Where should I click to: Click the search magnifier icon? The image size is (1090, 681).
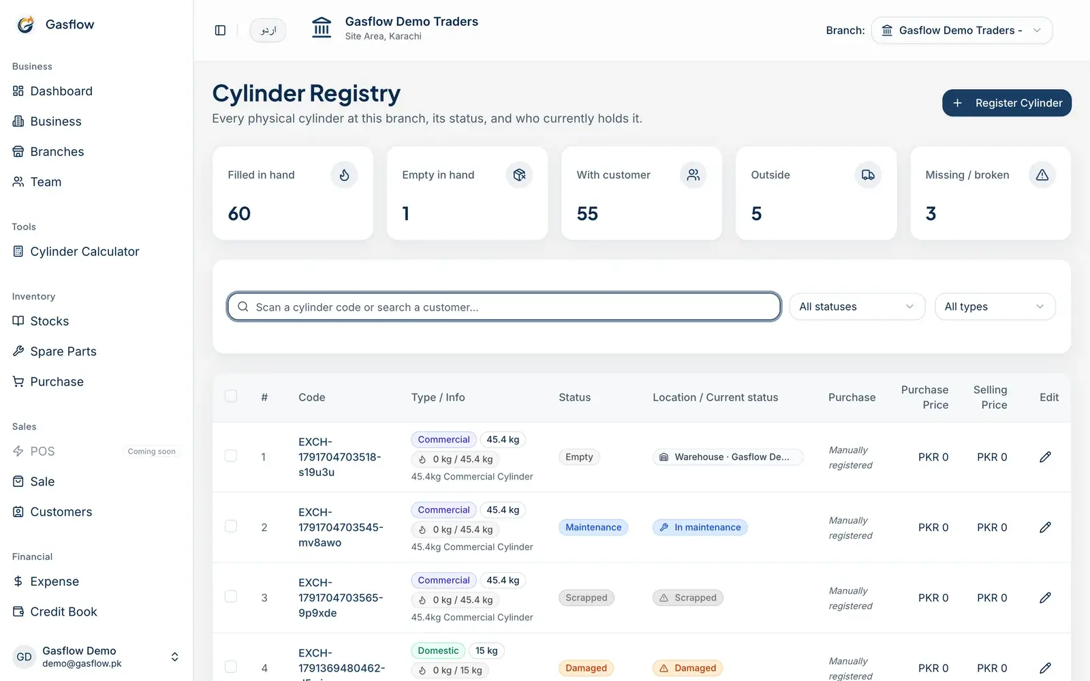tap(243, 307)
